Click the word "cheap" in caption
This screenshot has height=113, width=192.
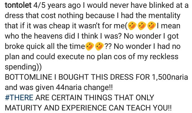pyautogui.click(x=60, y=26)
